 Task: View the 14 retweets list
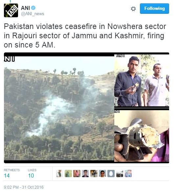[11, 174]
